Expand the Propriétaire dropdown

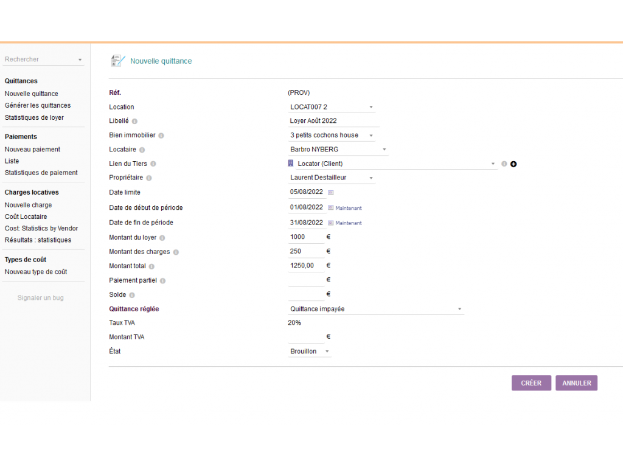pyautogui.click(x=332, y=178)
